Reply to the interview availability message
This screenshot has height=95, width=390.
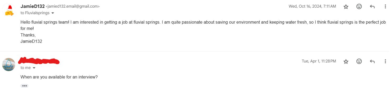[372, 61]
